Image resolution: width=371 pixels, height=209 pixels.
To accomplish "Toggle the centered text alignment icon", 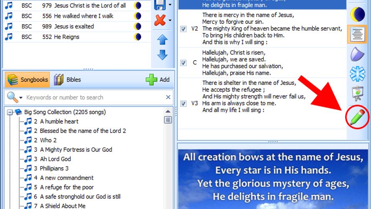I will click(x=357, y=35).
